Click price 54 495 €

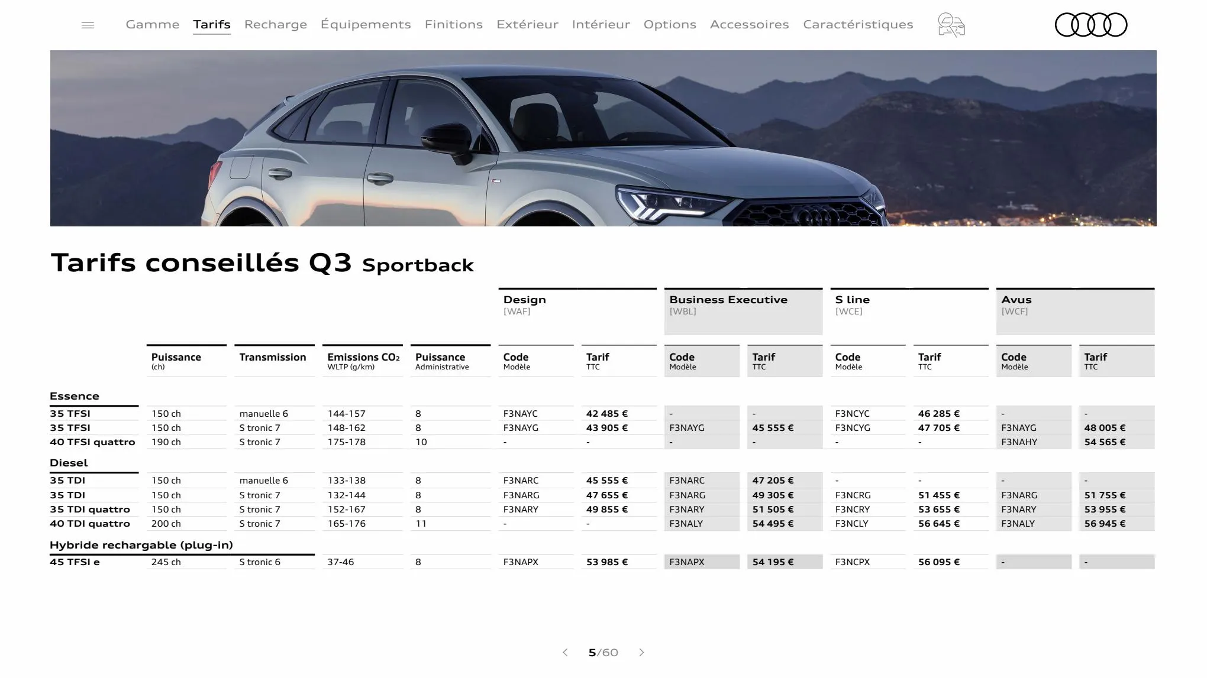pos(773,524)
